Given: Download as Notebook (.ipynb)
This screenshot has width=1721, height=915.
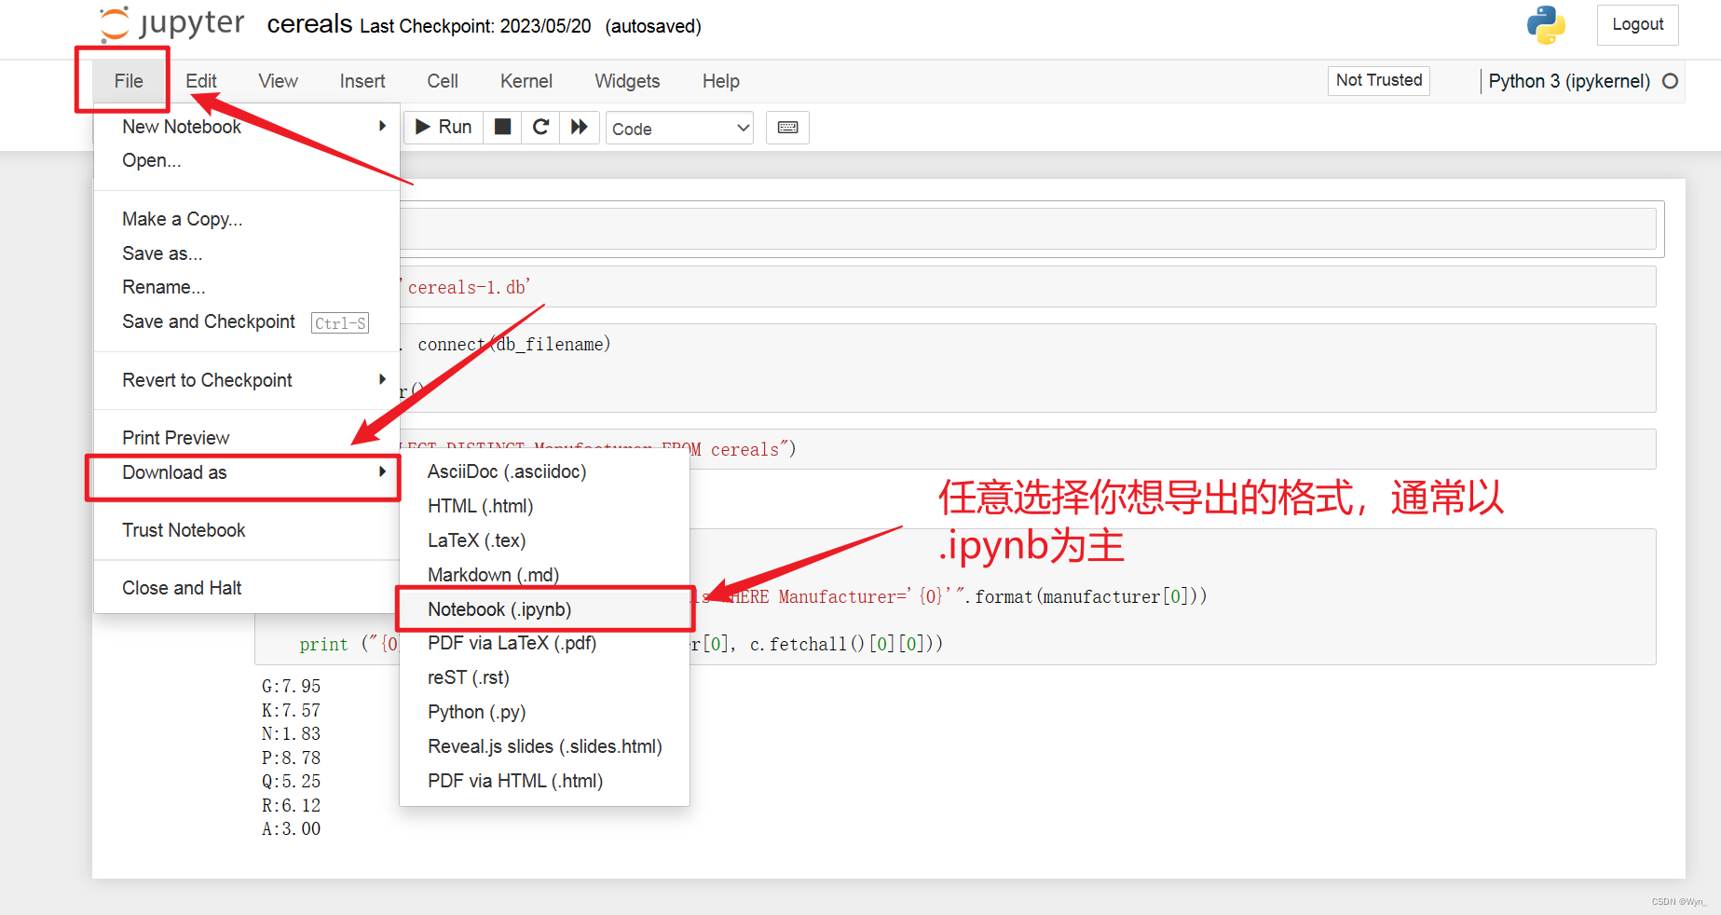Looking at the screenshot, I should pos(544,609).
